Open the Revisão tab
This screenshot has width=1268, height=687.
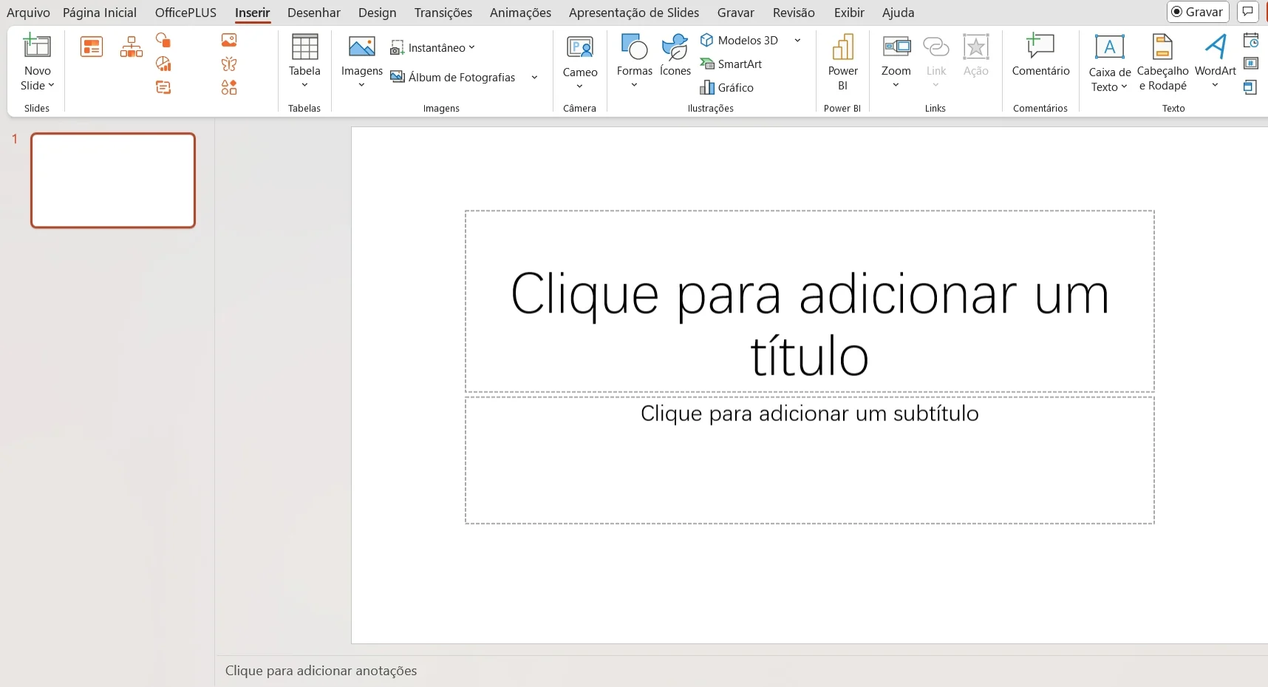point(794,13)
